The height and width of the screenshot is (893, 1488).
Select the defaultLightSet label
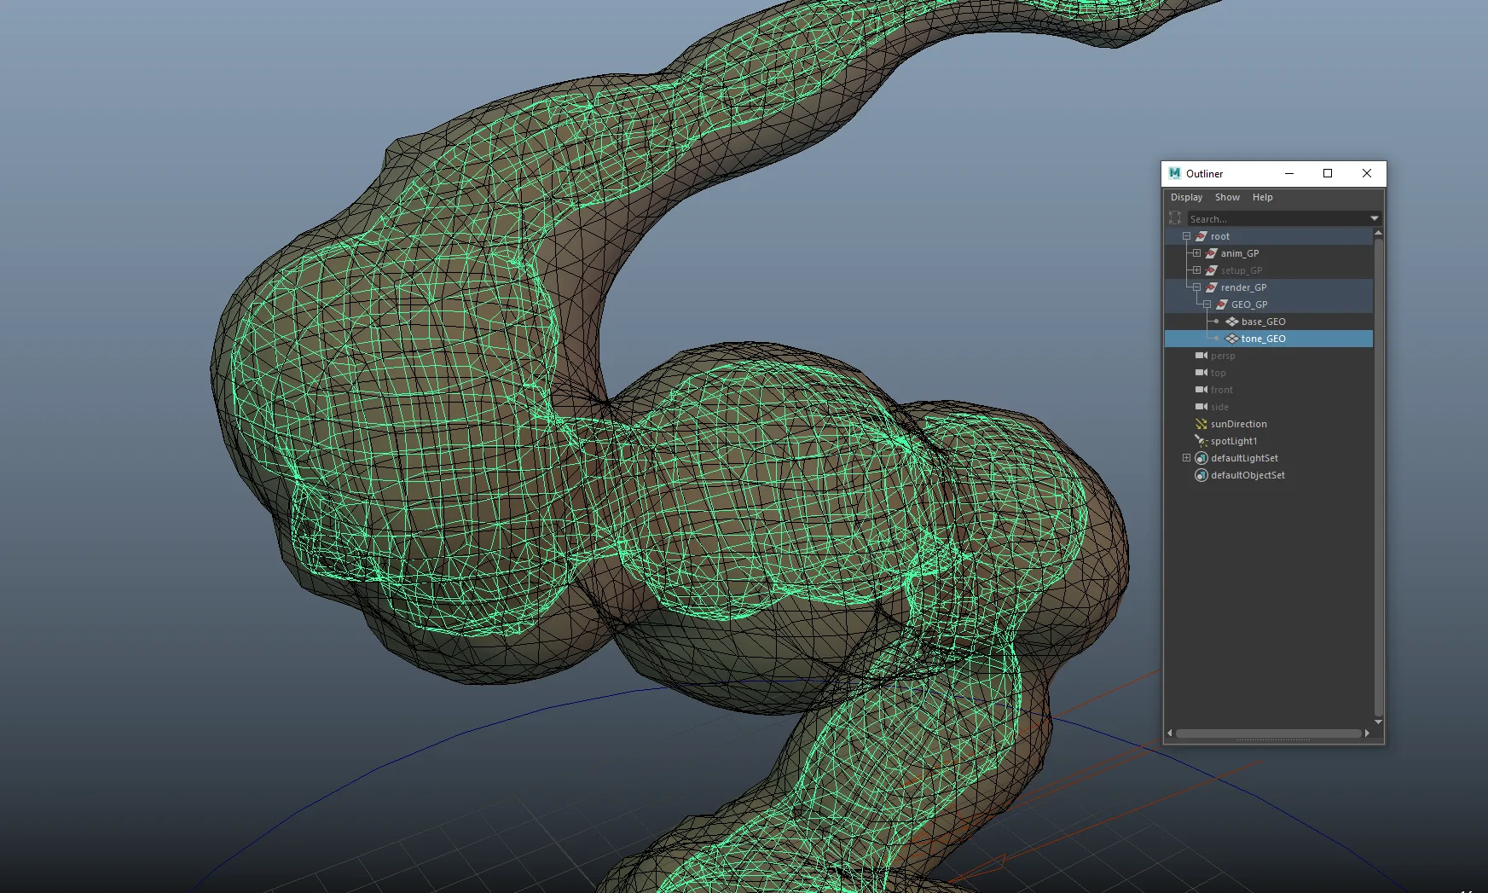click(x=1244, y=458)
